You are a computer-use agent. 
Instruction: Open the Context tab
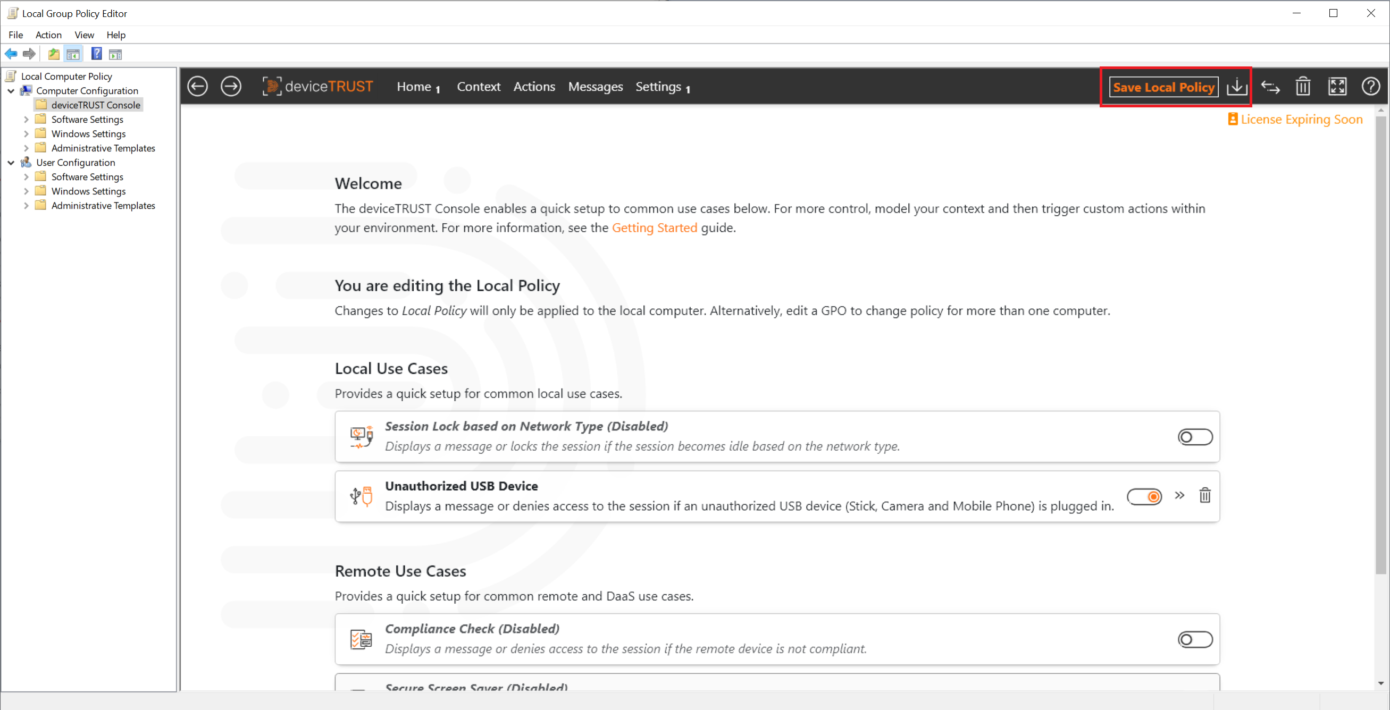click(x=478, y=86)
